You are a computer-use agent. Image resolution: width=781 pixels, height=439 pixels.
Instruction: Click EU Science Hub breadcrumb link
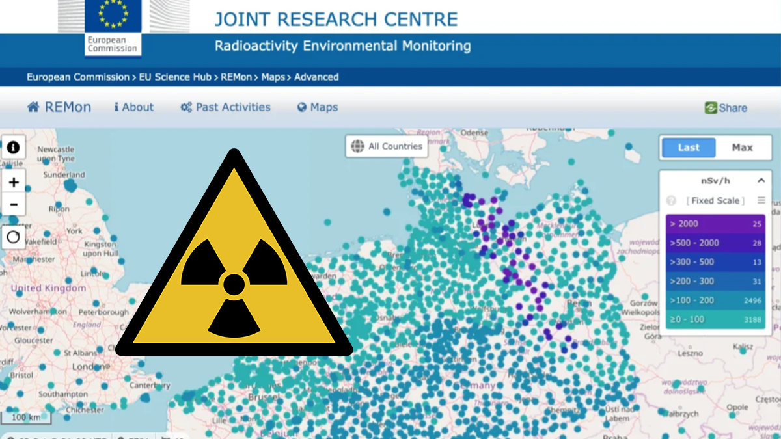[175, 77]
